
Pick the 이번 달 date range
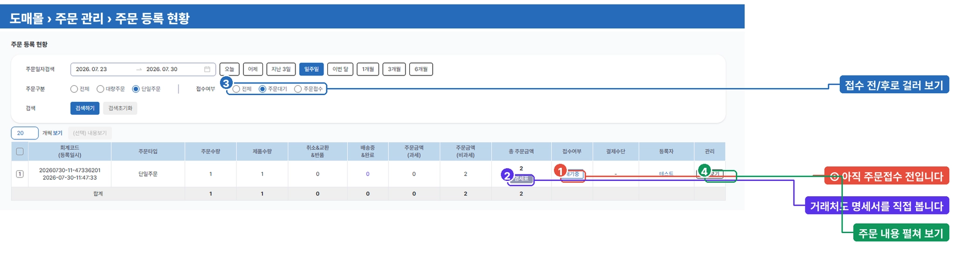click(x=340, y=69)
